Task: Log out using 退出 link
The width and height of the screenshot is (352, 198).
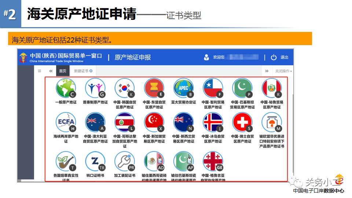Action: pyautogui.click(x=284, y=57)
